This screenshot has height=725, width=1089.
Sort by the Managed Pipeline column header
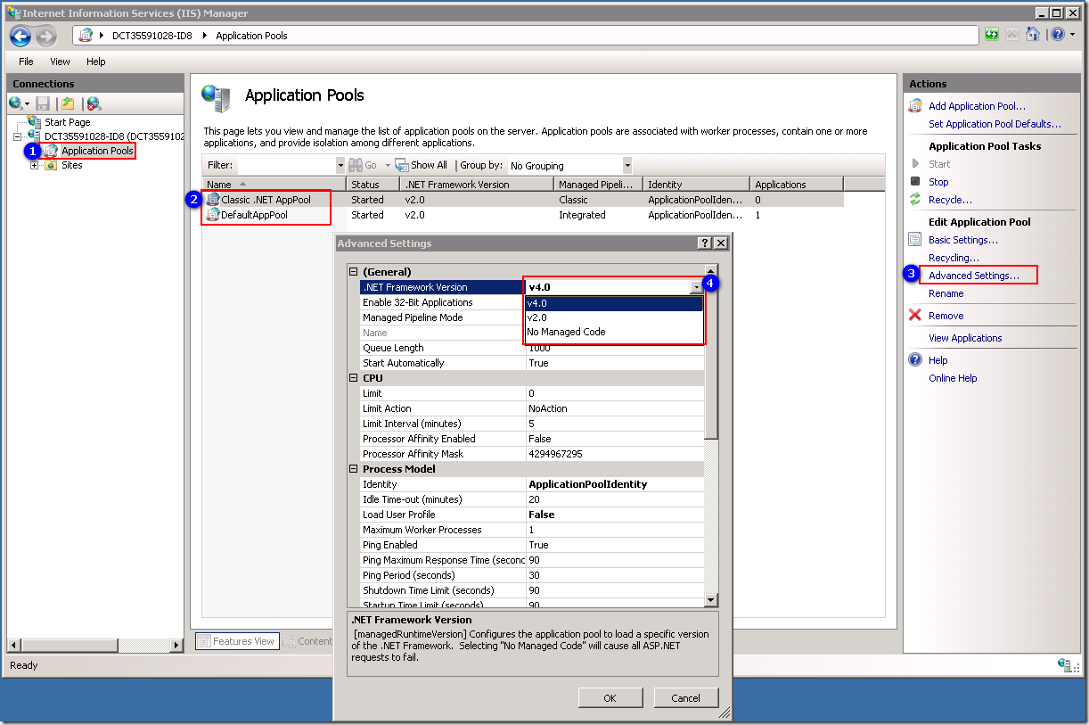(x=598, y=185)
